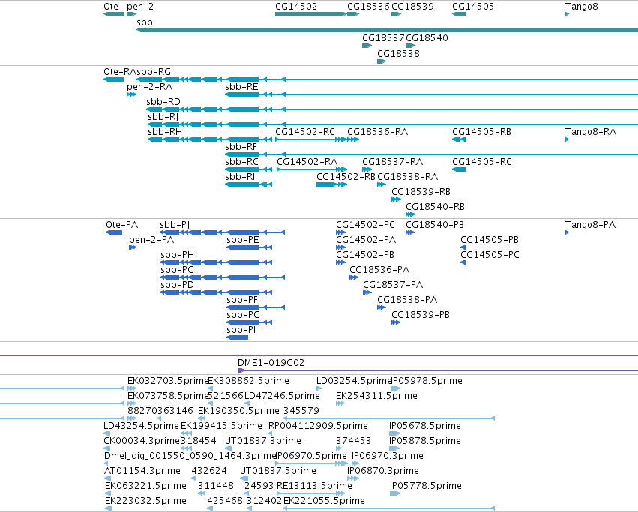This screenshot has width=638, height=512.
Task: Click the CG18537-RA transcript label
Action: [x=392, y=162]
